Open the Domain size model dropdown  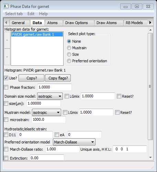[50, 96]
